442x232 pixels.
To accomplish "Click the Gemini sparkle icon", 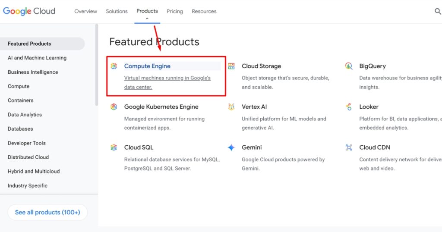I will pos(231,147).
